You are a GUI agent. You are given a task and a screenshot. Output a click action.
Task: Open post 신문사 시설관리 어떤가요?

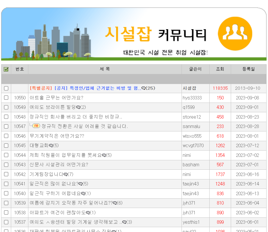(59, 165)
